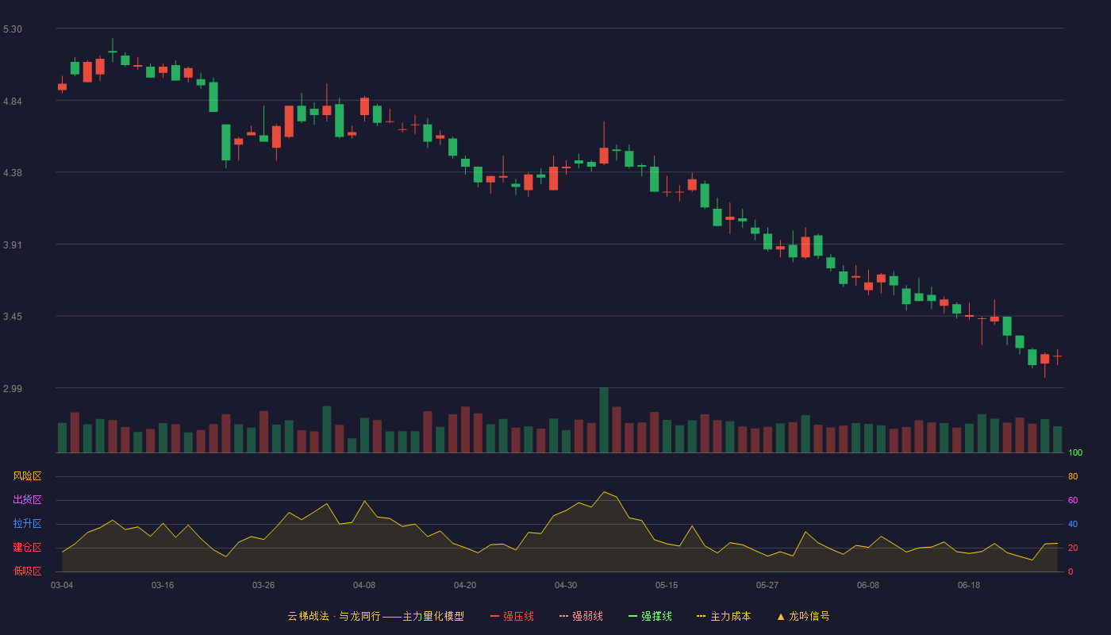The width and height of the screenshot is (1111, 635).
Task: Click the 5.30 price axis label
Action: (13, 29)
